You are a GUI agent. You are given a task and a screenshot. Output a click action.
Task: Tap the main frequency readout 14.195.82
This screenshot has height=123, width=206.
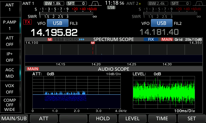pyautogui.click(x=54, y=32)
